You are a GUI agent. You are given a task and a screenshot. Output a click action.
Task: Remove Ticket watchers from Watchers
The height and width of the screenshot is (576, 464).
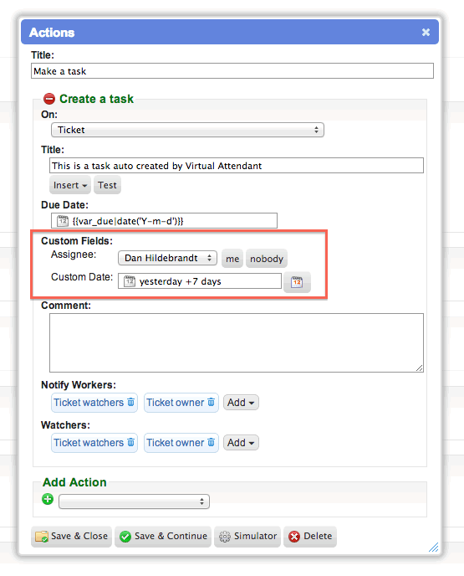pos(131,442)
